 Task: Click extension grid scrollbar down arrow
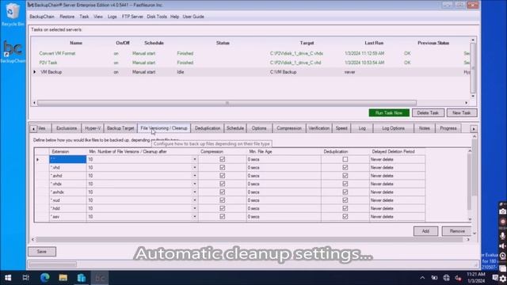click(x=470, y=219)
